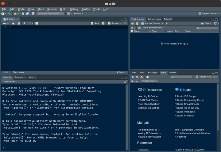Screen dimensions: 221x152
Task: Switch to the Packages tab
Action: [153, 73]
